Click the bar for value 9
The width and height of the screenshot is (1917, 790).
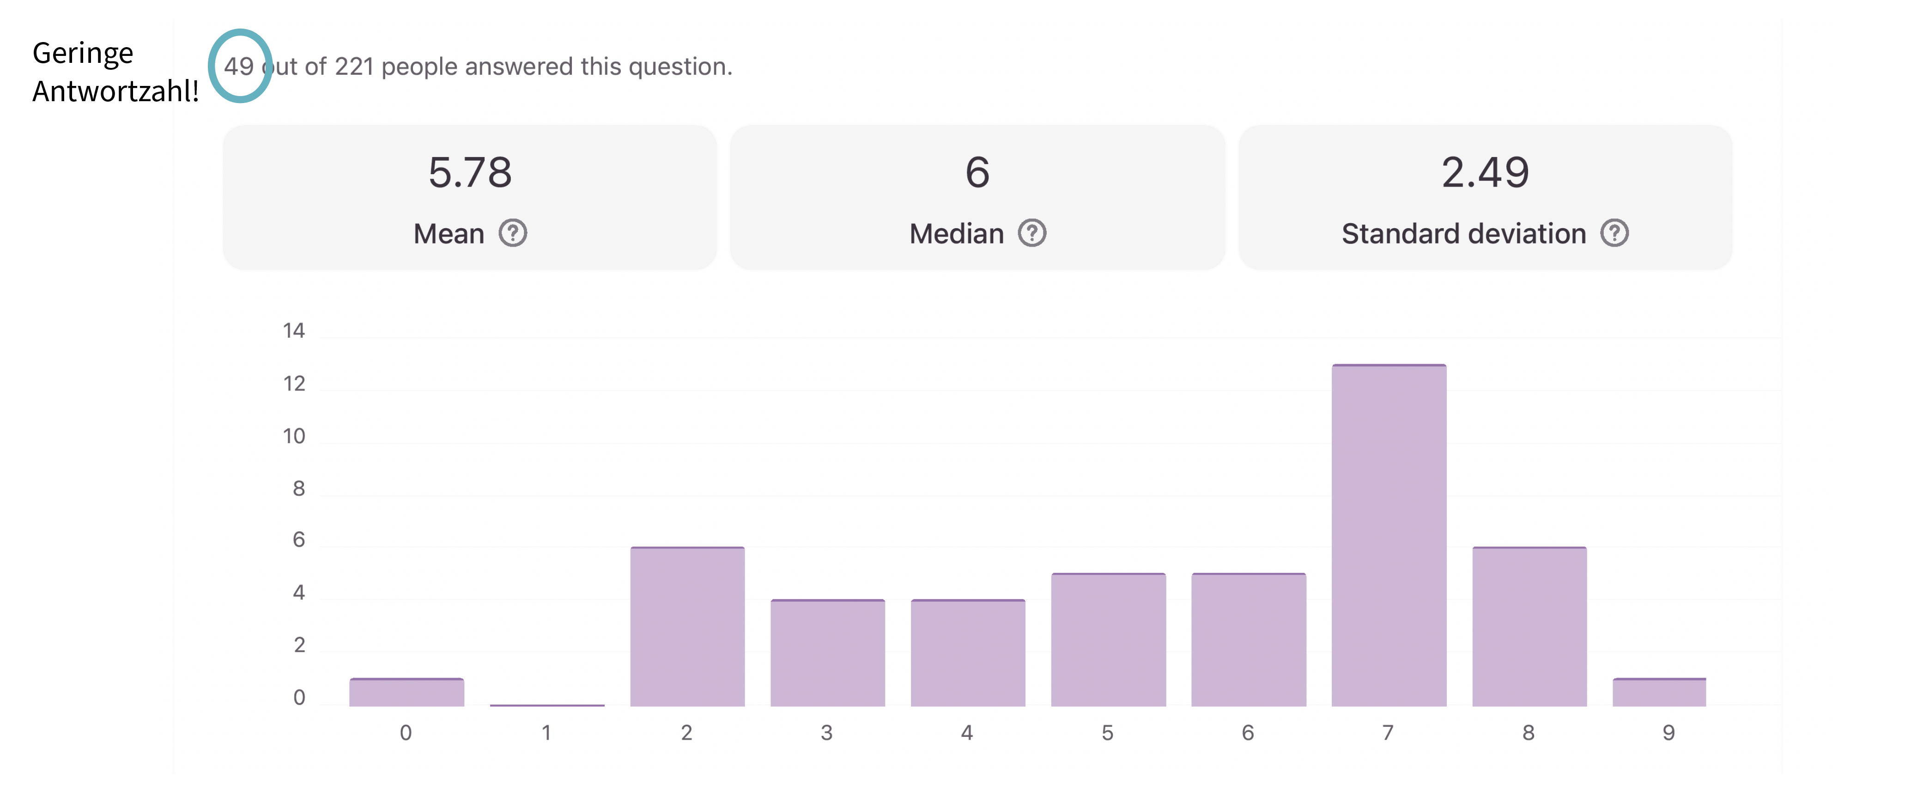1659,693
